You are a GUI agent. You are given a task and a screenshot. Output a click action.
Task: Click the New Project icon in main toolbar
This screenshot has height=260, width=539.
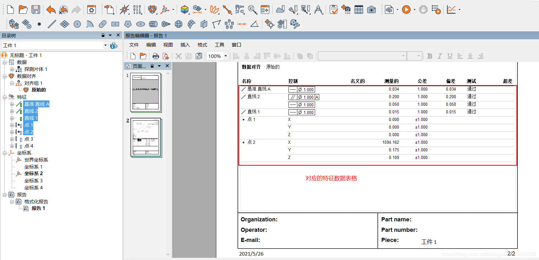[10, 10]
